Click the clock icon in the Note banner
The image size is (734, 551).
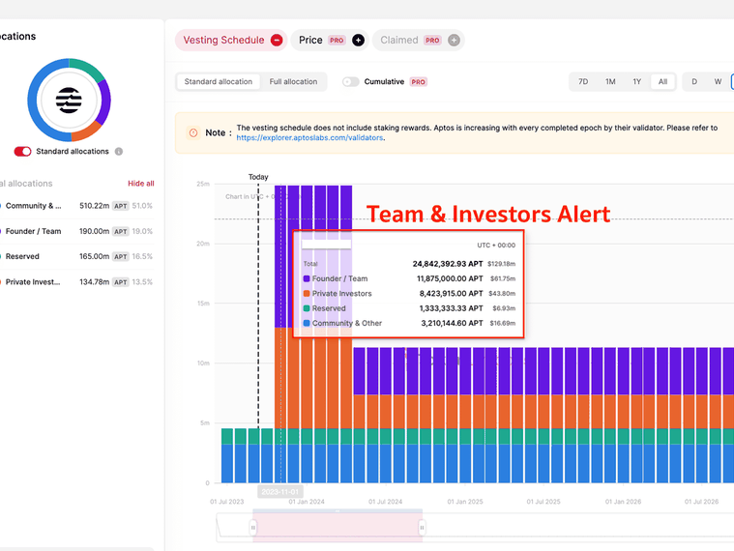(x=193, y=132)
